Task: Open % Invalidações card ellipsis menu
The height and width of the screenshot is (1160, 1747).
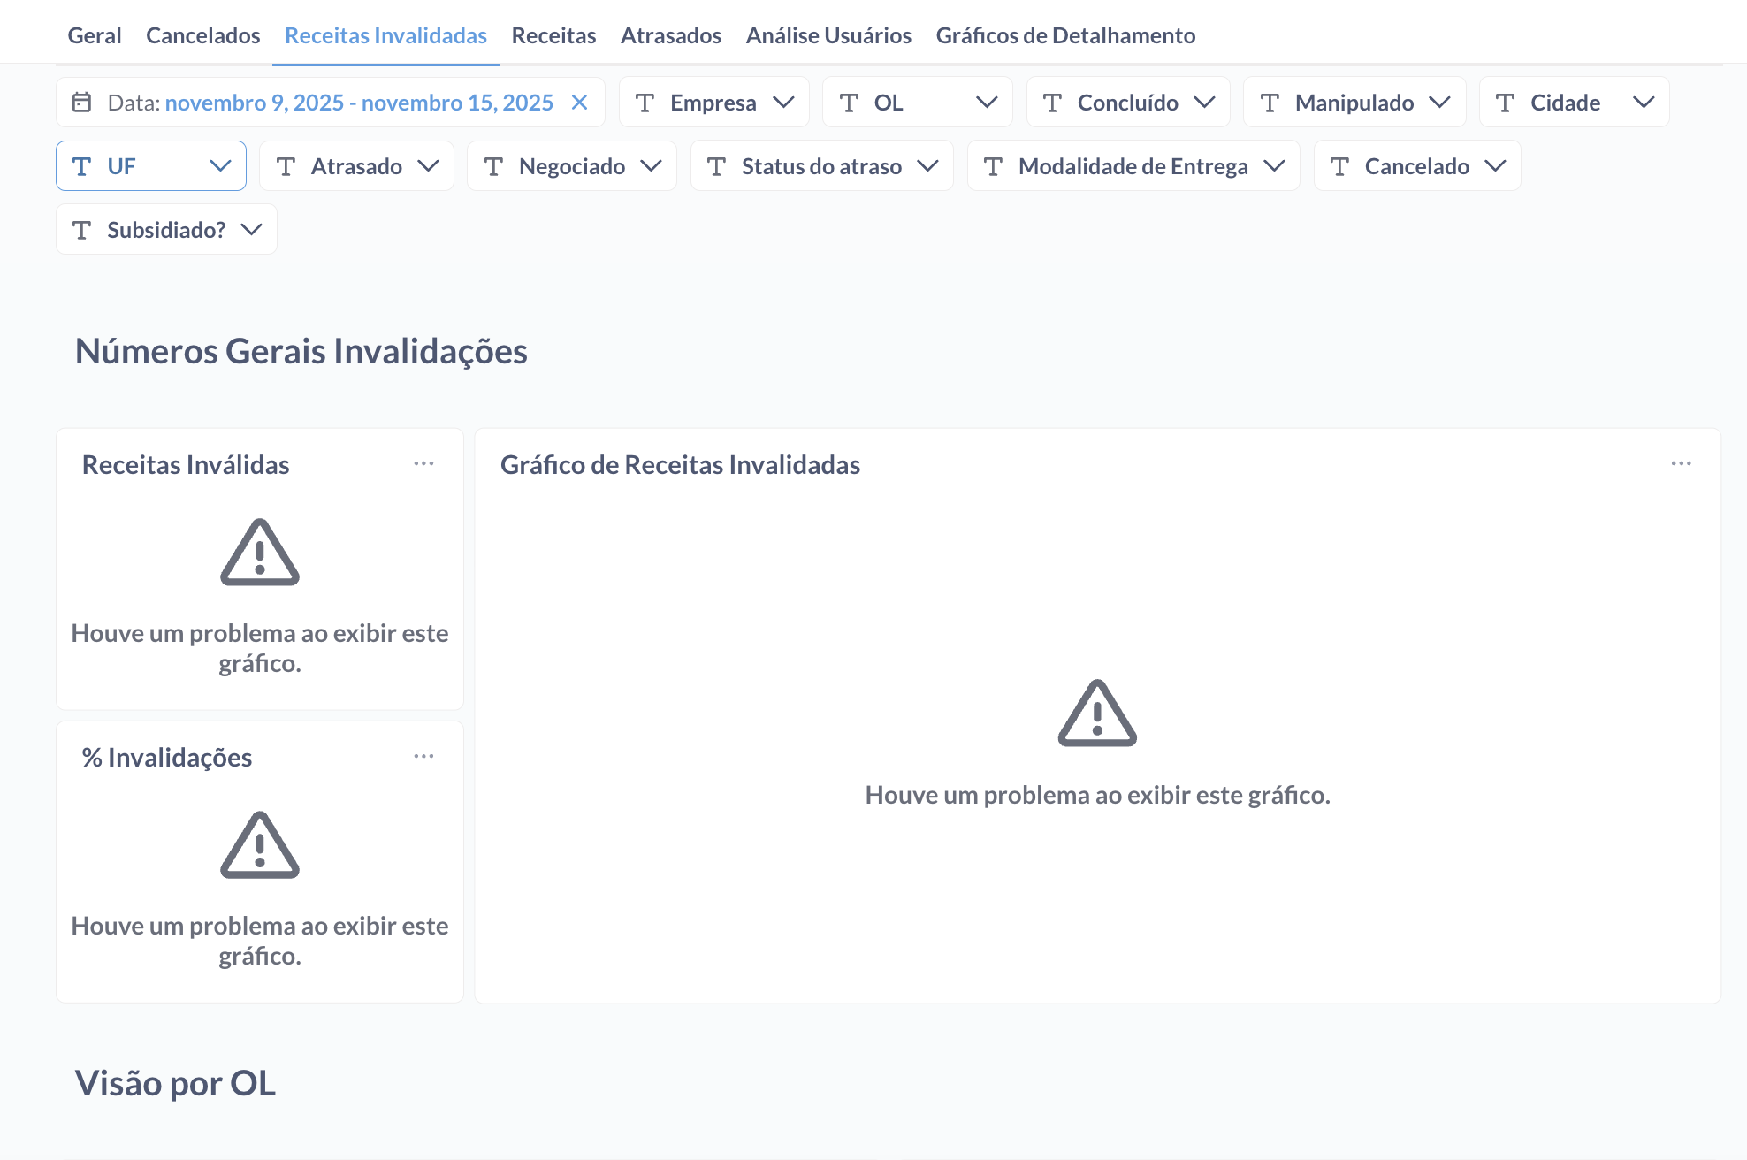Action: pyautogui.click(x=423, y=756)
